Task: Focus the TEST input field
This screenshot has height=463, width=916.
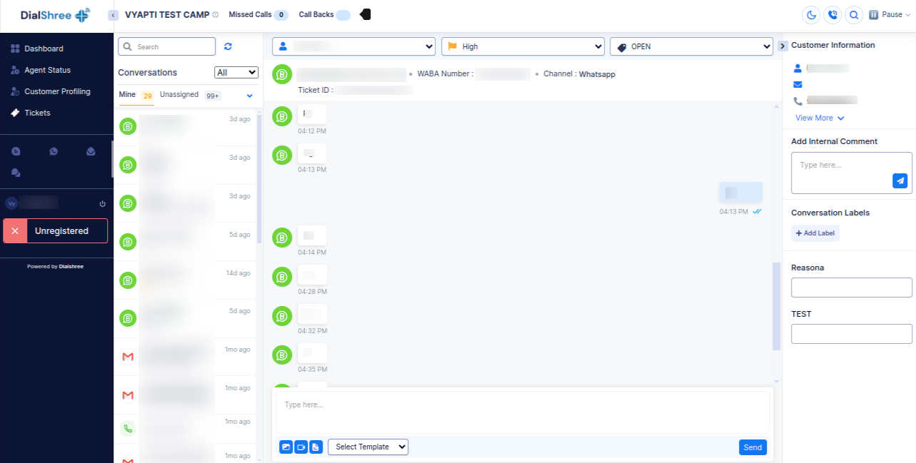Action: click(852, 334)
